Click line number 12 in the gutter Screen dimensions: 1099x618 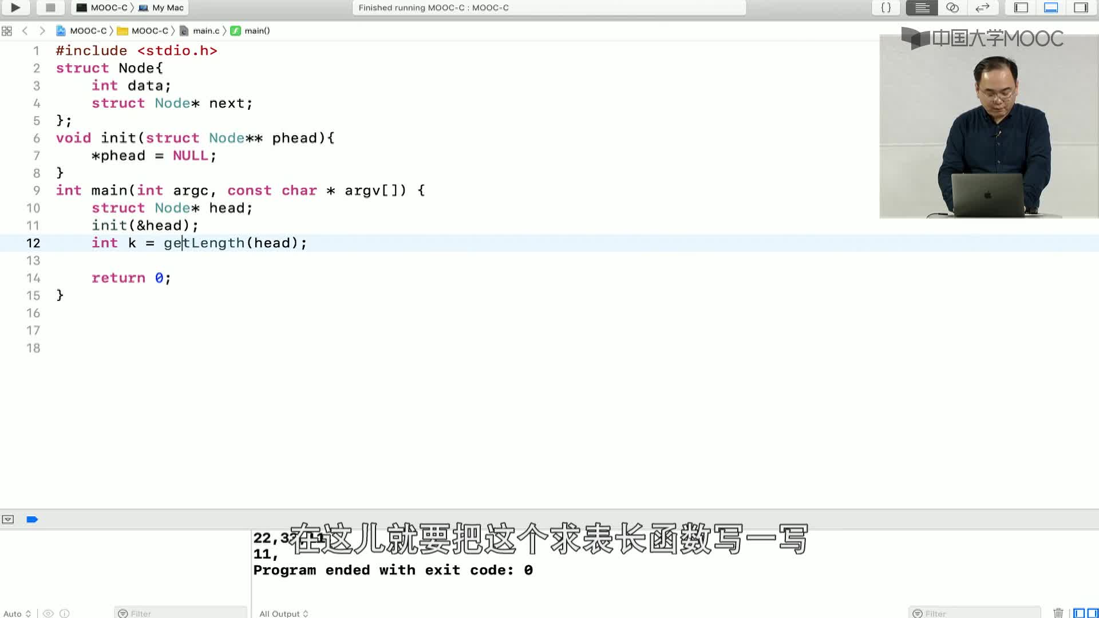33,243
